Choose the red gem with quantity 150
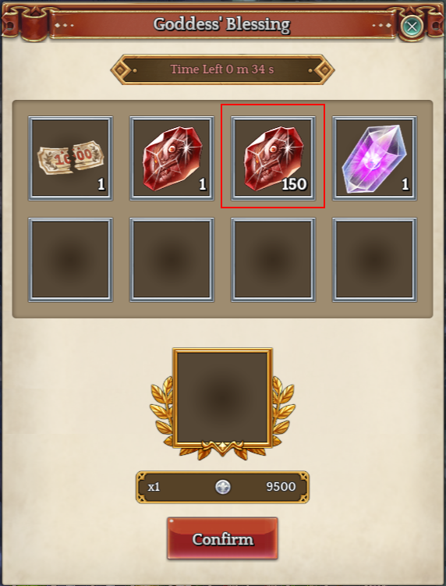 click(x=273, y=158)
